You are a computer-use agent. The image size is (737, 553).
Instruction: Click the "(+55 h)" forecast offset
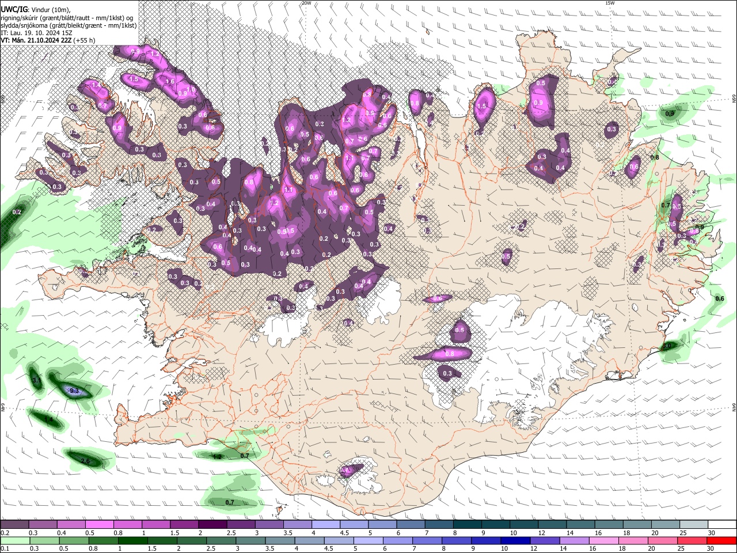[84, 40]
